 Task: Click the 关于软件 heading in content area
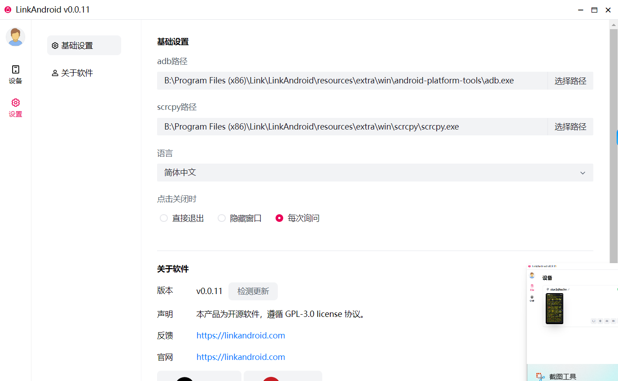[173, 269]
